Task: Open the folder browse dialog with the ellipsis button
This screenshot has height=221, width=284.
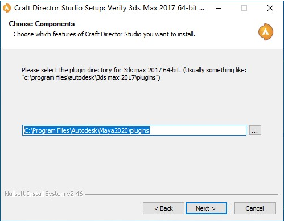Action: point(255,130)
